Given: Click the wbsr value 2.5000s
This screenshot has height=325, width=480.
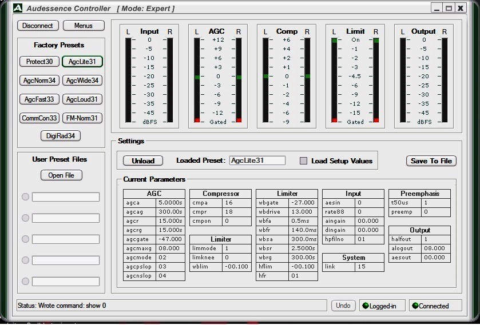Looking at the screenshot, I should pyautogui.click(x=303, y=248).
